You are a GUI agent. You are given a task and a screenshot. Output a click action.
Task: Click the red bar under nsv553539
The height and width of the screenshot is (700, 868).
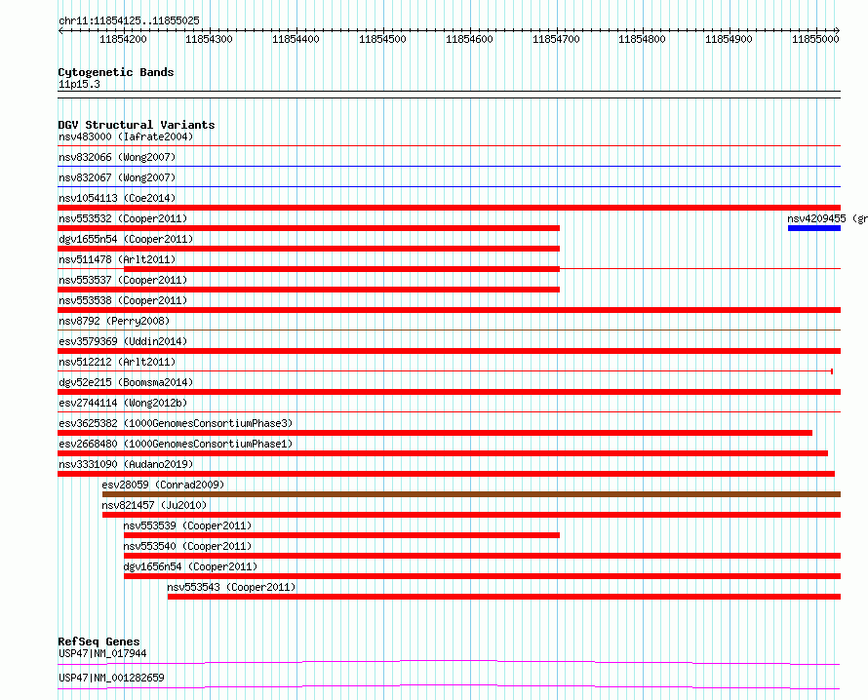(x=341, y=535)
